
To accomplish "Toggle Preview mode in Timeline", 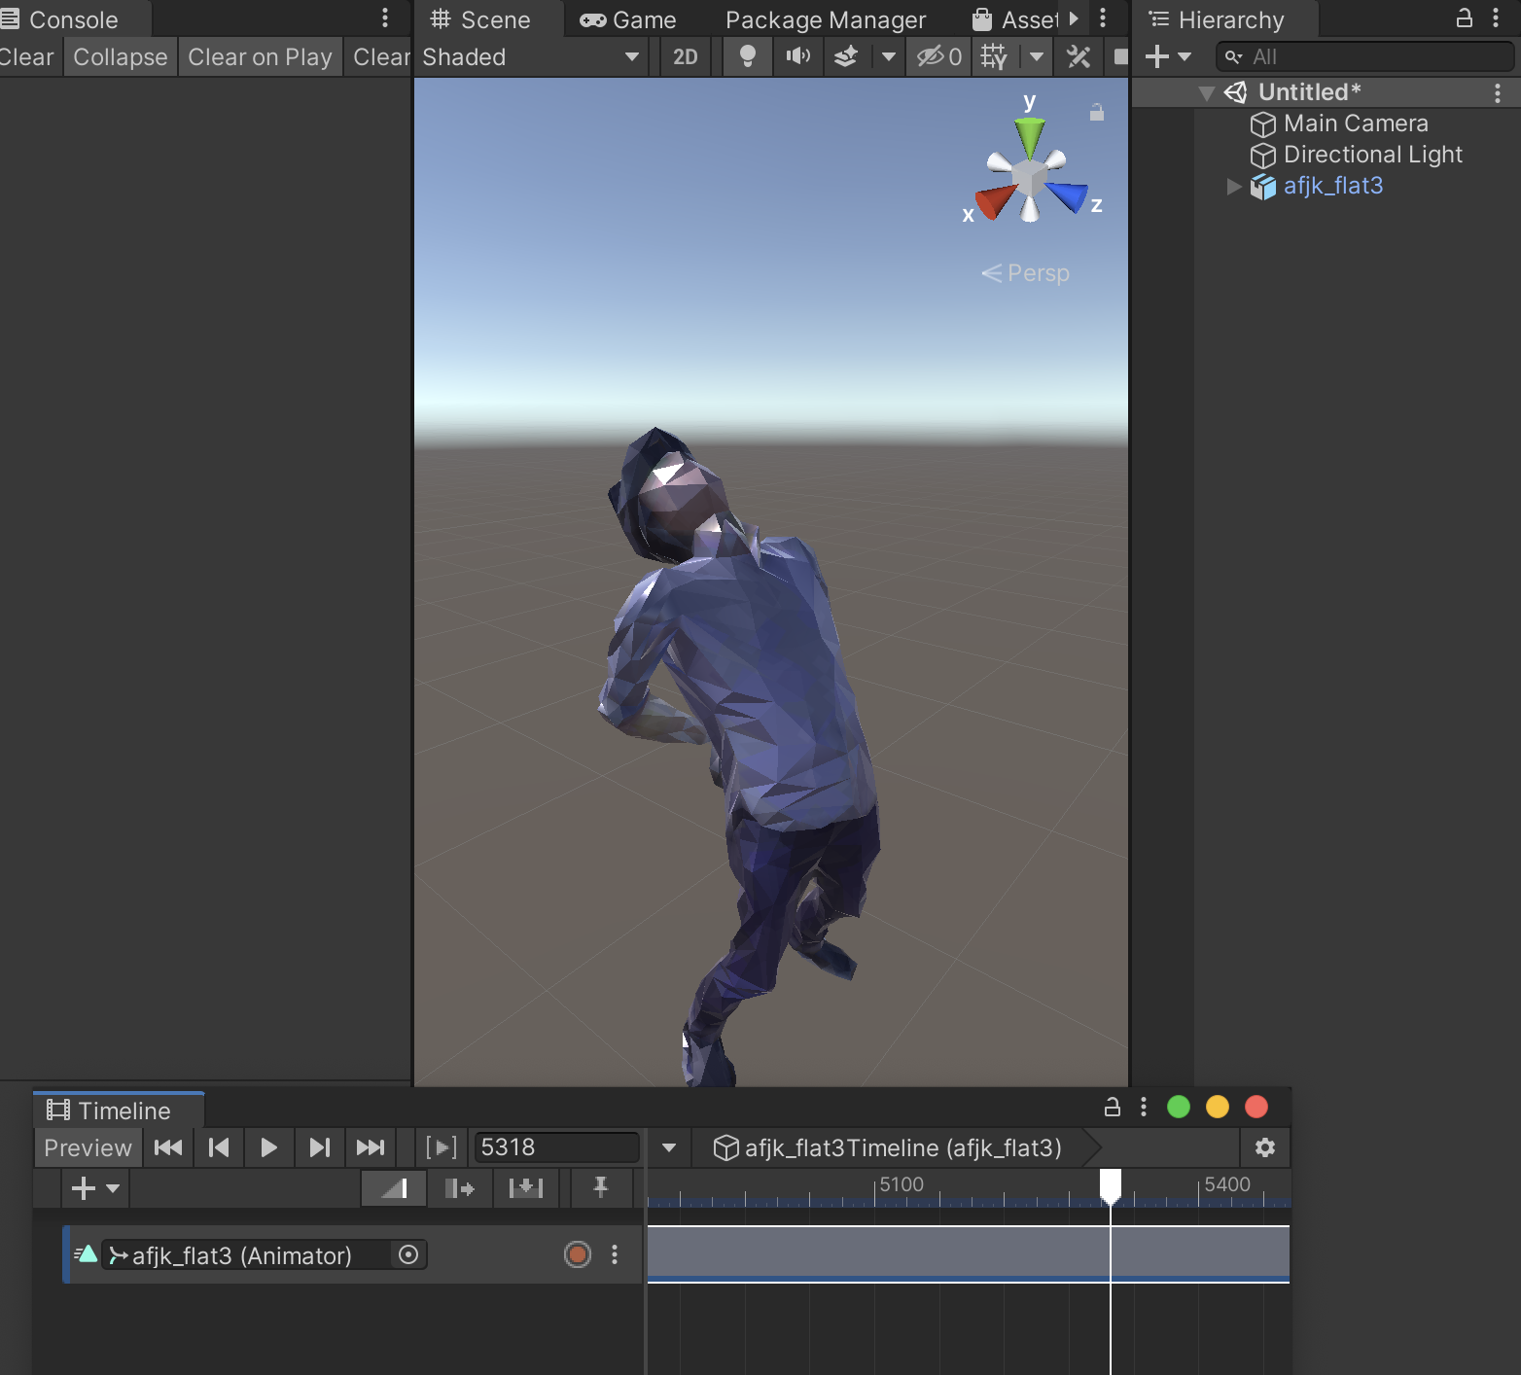I will pos(87,1147).
